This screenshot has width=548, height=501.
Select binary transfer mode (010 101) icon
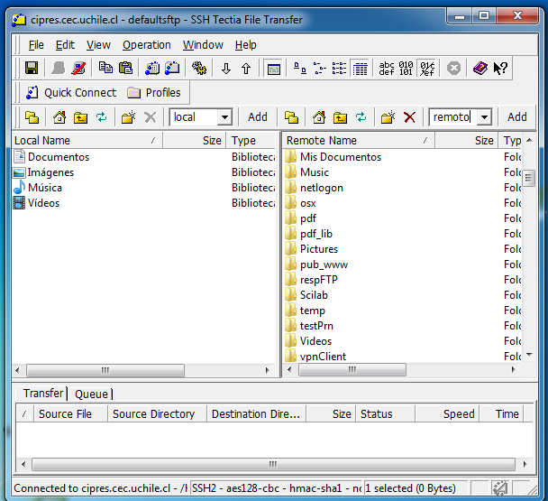tap(406, 69)
